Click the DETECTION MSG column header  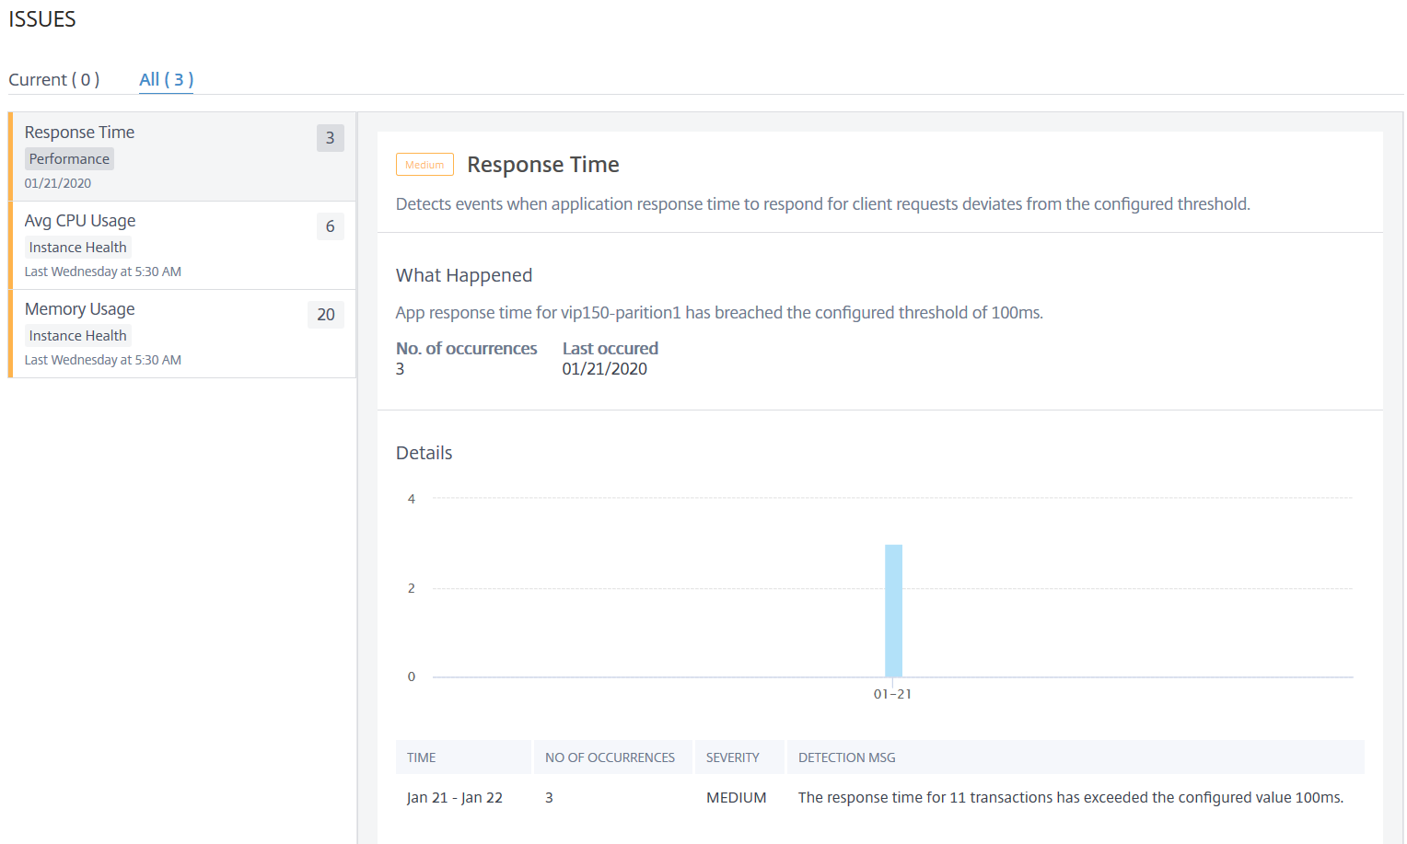click(1076, 757)
